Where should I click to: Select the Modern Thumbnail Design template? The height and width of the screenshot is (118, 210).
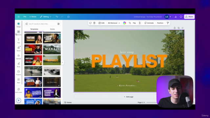52,93
